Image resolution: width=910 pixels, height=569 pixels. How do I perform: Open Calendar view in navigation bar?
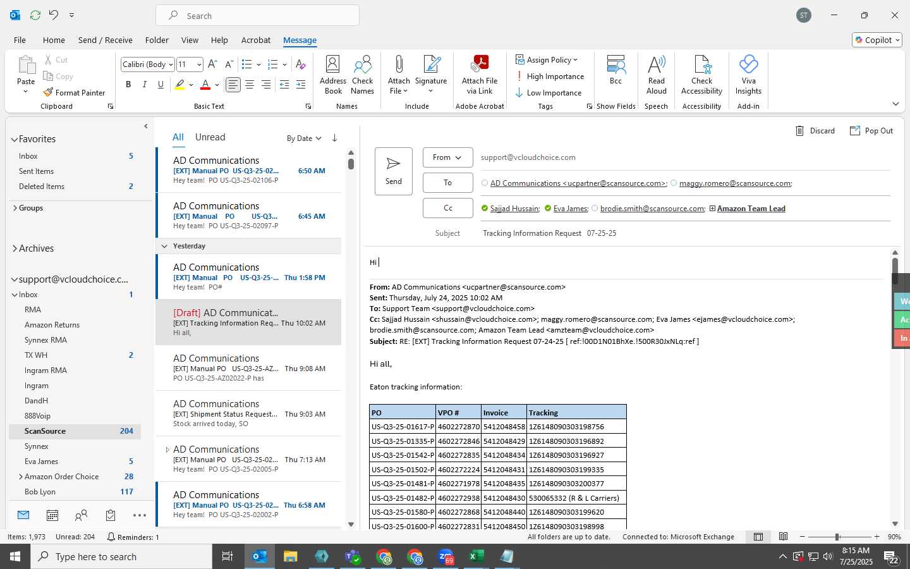52,515
